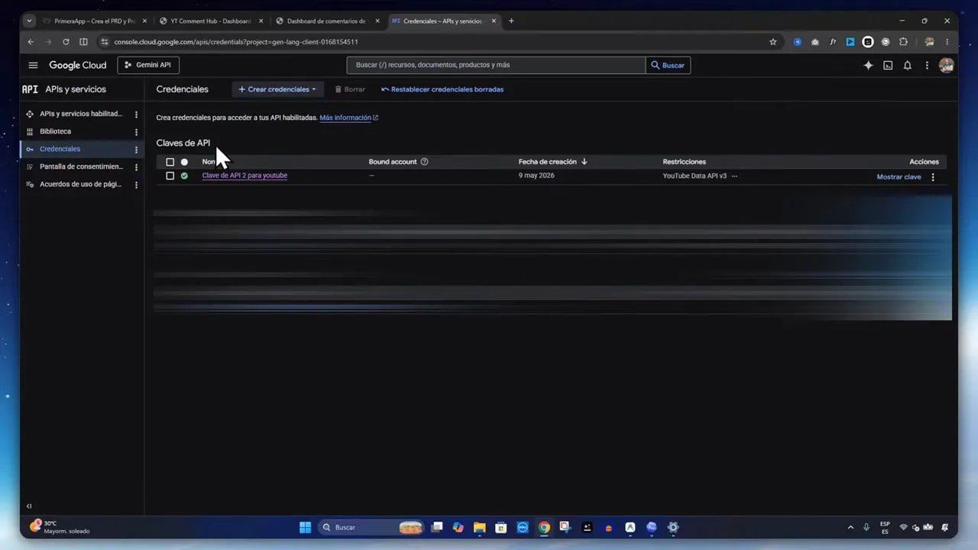Open a new browser tab
The height and width of the screenshot is (550, 978).
(x=511, y=21)
